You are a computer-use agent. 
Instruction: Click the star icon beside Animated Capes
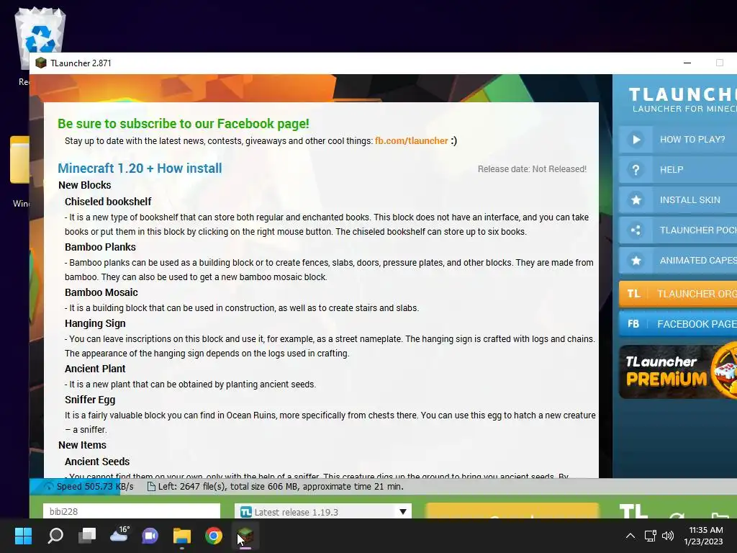[636, 261]
